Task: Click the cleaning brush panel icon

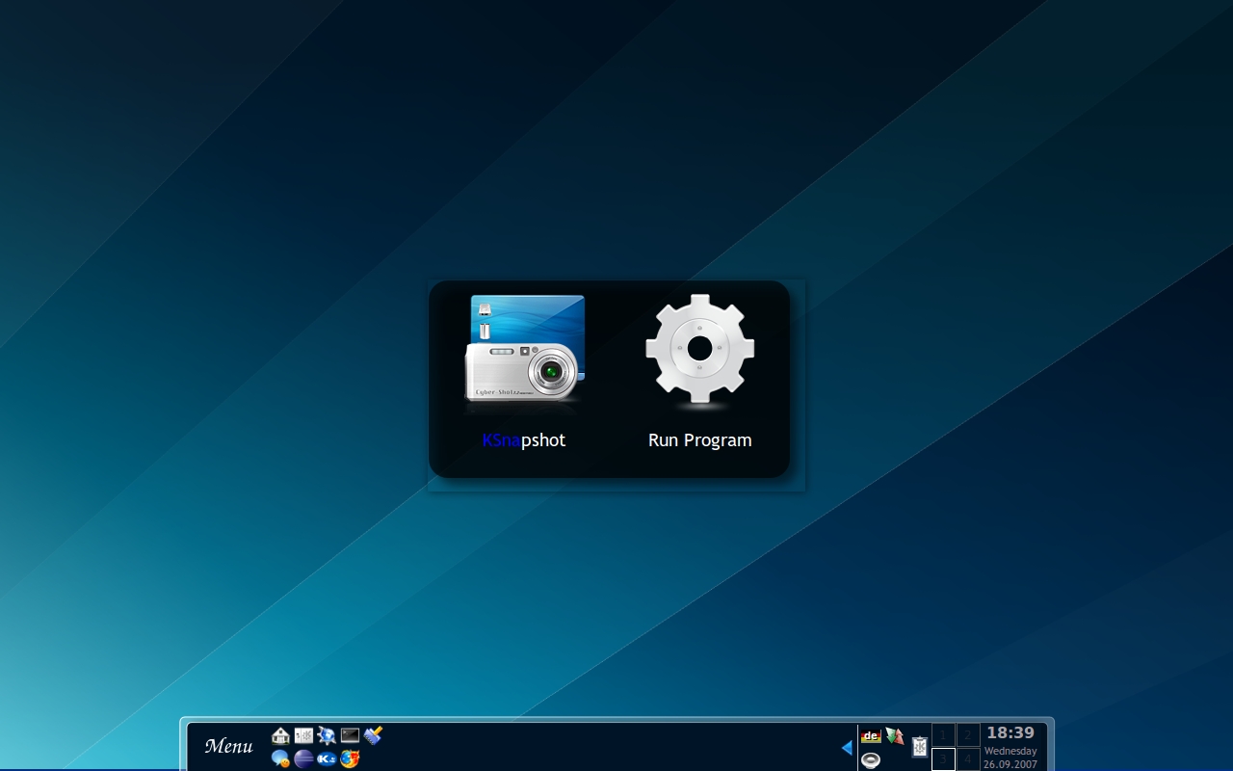Action: click(x=373, y=736)
